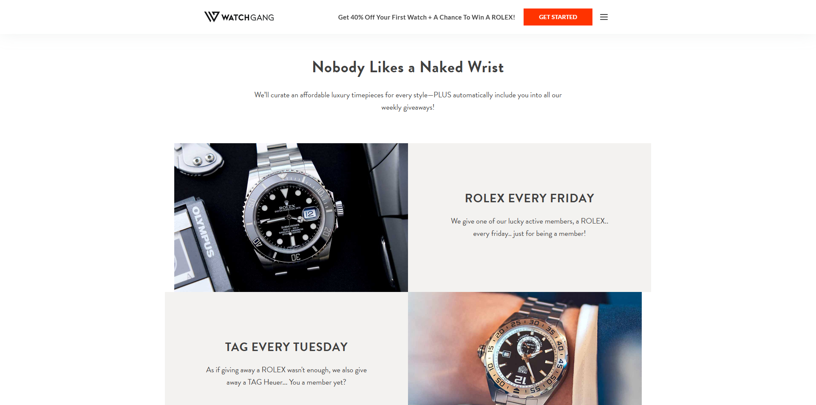Open the hamburger menu icon
The height and width of the screenshot is (405, 816).
click(x=604, y=17)
